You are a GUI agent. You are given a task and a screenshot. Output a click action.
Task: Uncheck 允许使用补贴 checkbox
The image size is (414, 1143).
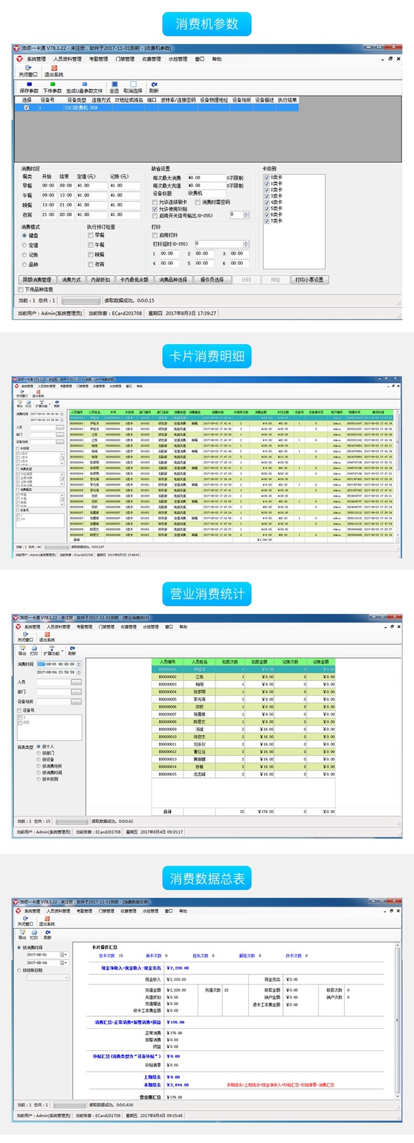click(x=155, y=209)
